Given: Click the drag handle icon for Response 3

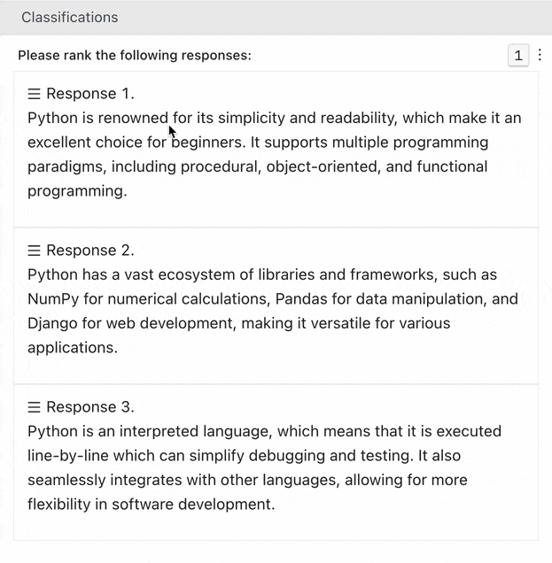Looking at the screenshot, I should click(34, 407).
